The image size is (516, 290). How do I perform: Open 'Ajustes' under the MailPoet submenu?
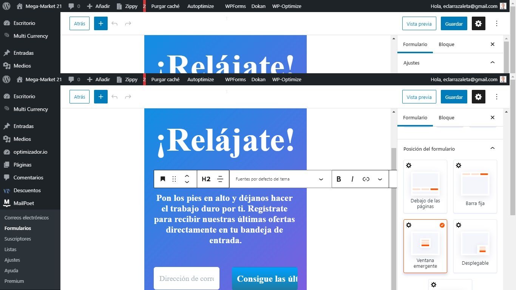tap(12, 260)
